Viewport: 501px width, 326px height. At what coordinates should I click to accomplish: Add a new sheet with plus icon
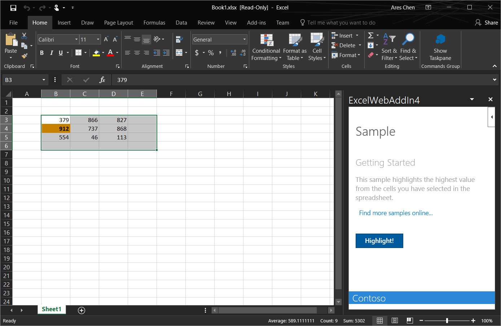click(82, 310)
